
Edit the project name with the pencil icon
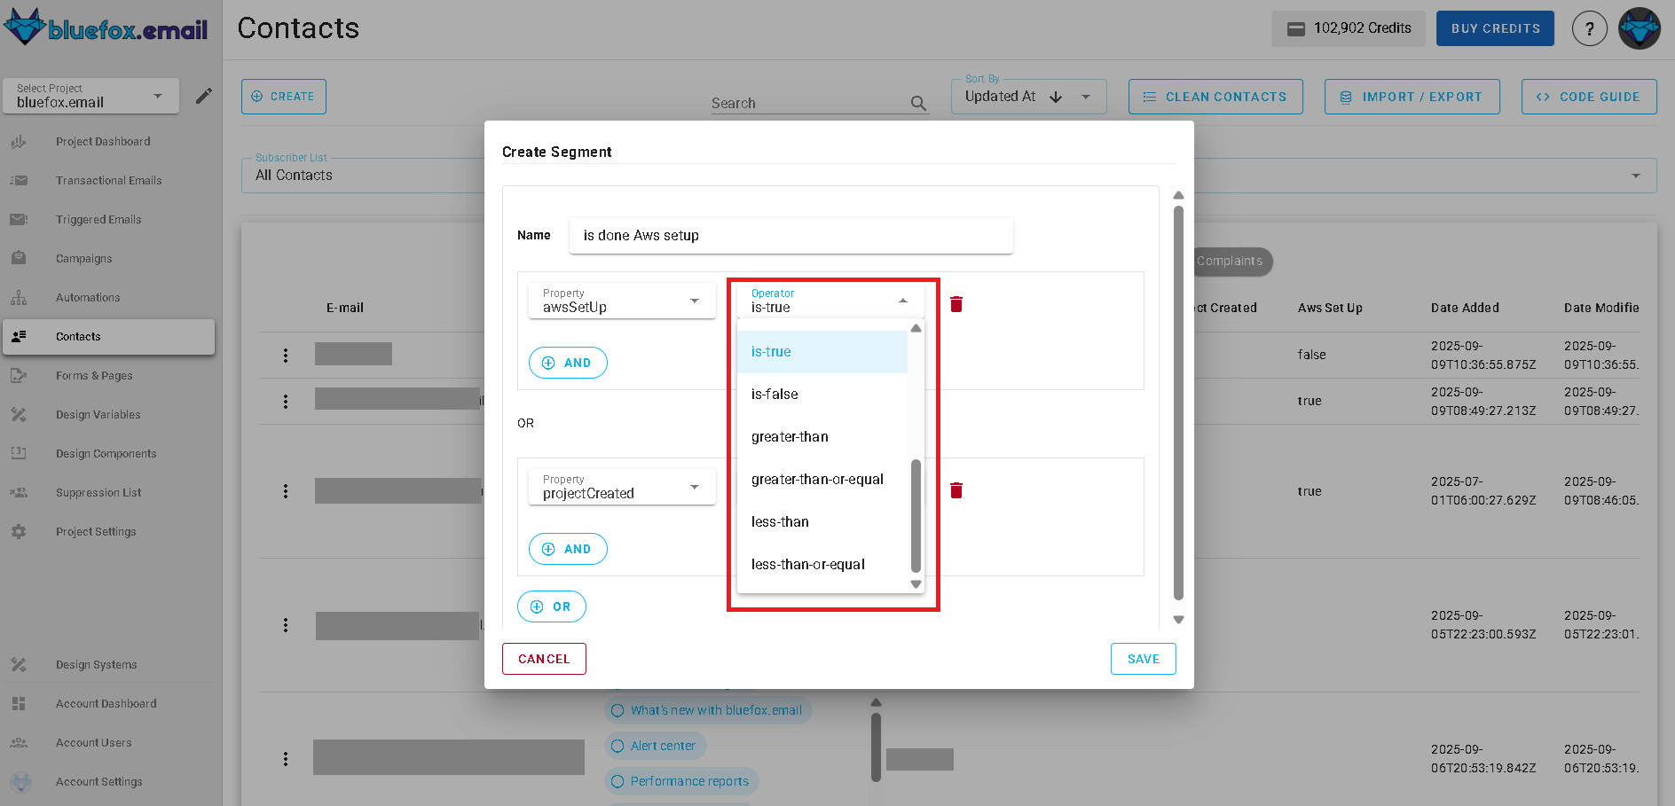click(204, 95)
